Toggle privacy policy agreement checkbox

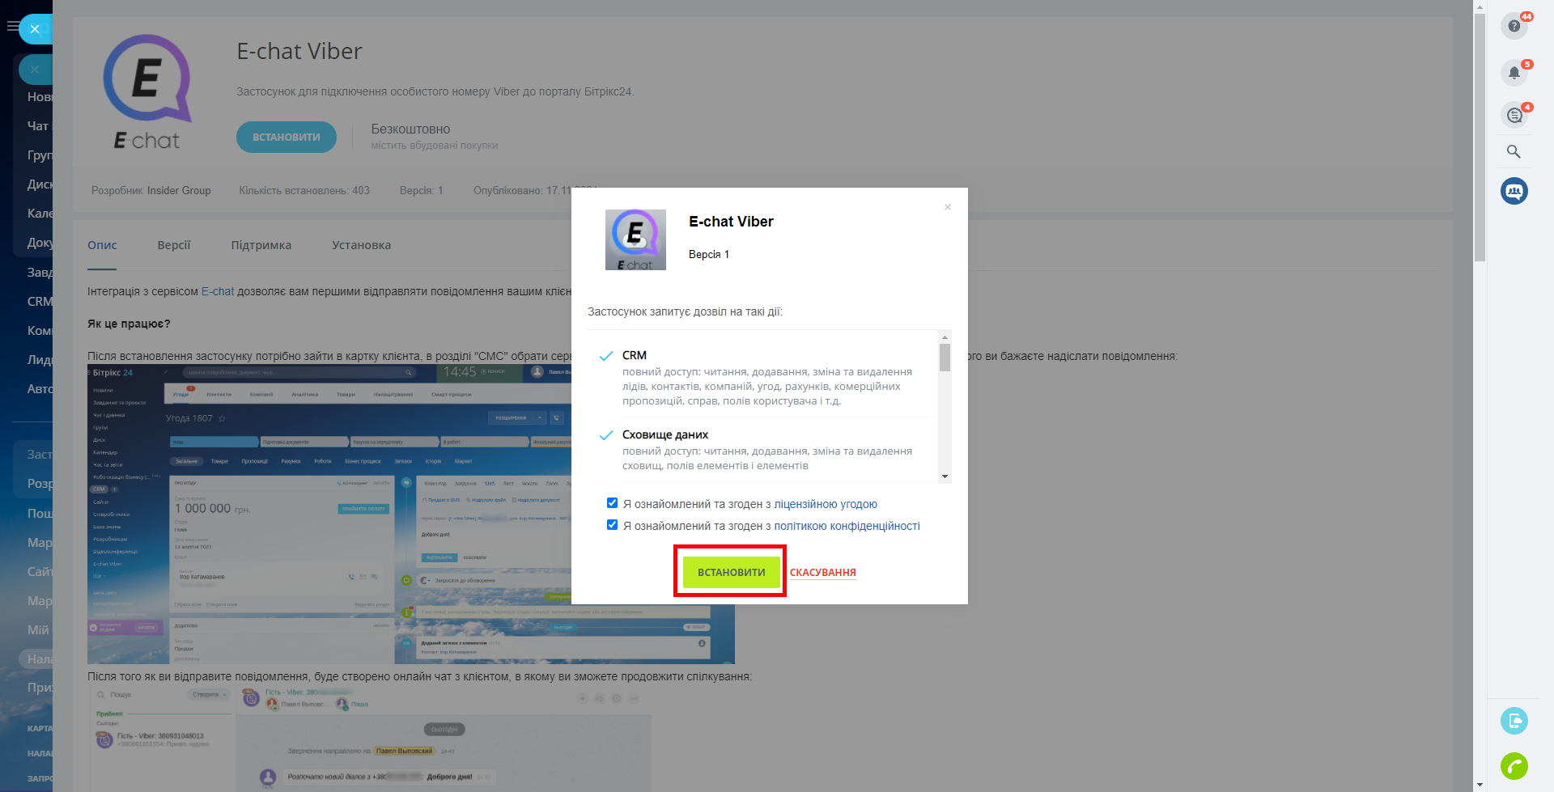pos(613,525)
